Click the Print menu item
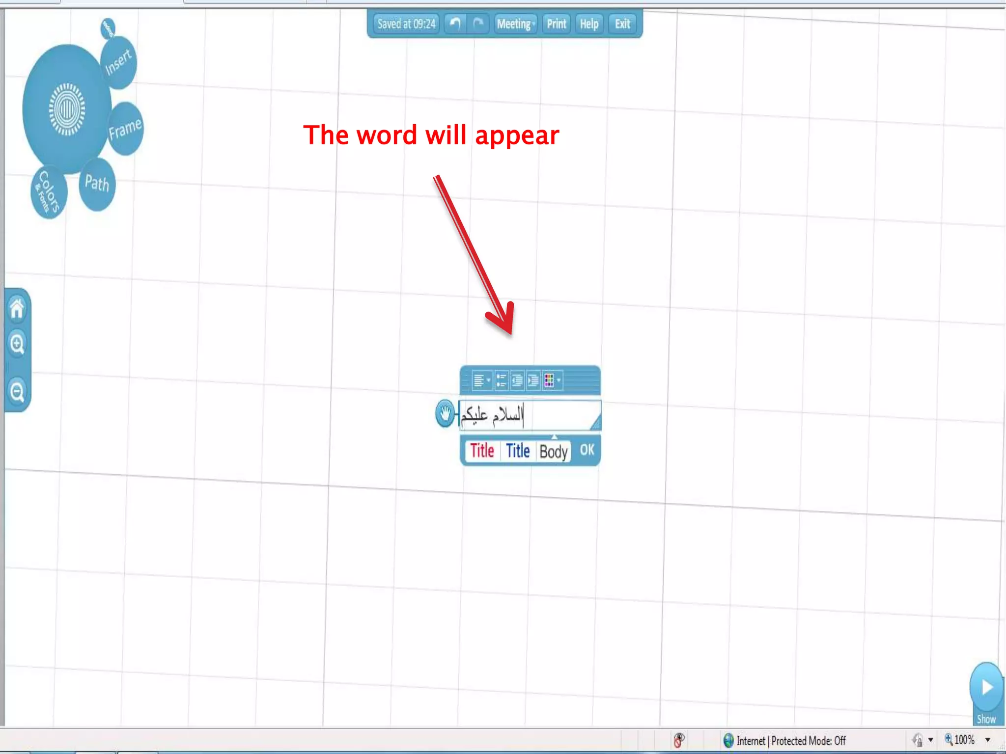Viewport: 1006px width, 754px height. coord(557,24)
